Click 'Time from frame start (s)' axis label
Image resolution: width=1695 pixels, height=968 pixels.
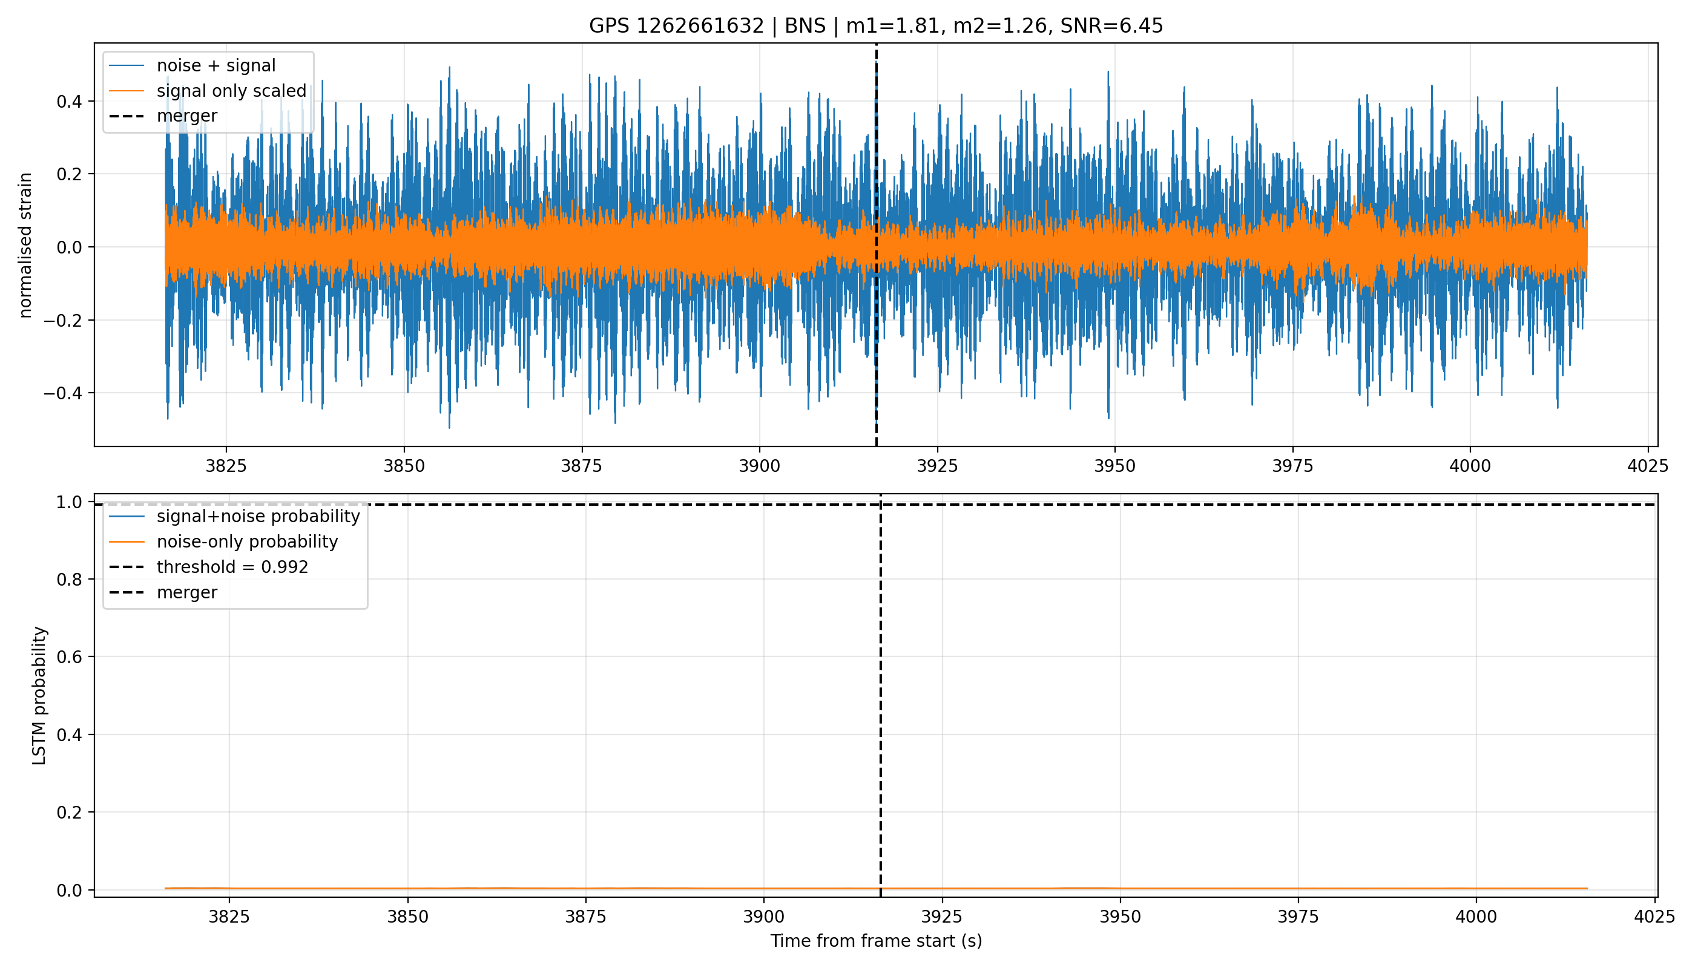coord(876,941)
